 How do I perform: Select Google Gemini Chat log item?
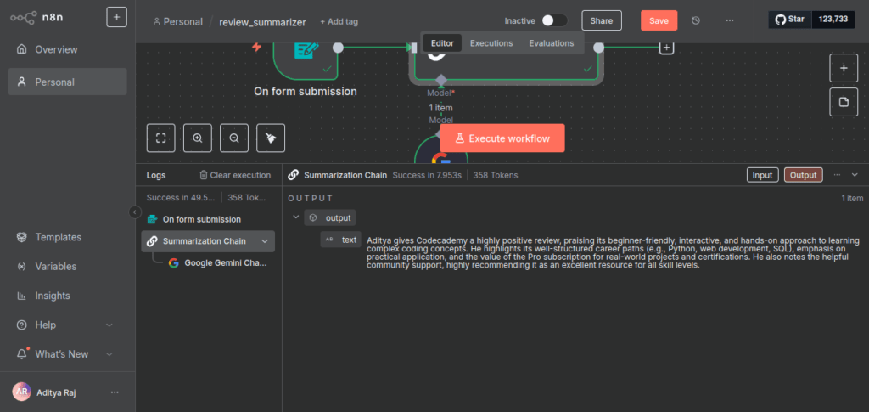pos(225,263)
